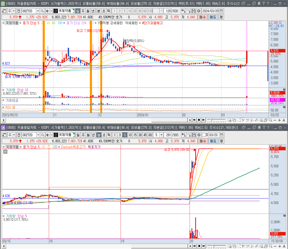288x249 pixels.
Task: Click 매수 buy button in lower chart
Action: [203, 141]
